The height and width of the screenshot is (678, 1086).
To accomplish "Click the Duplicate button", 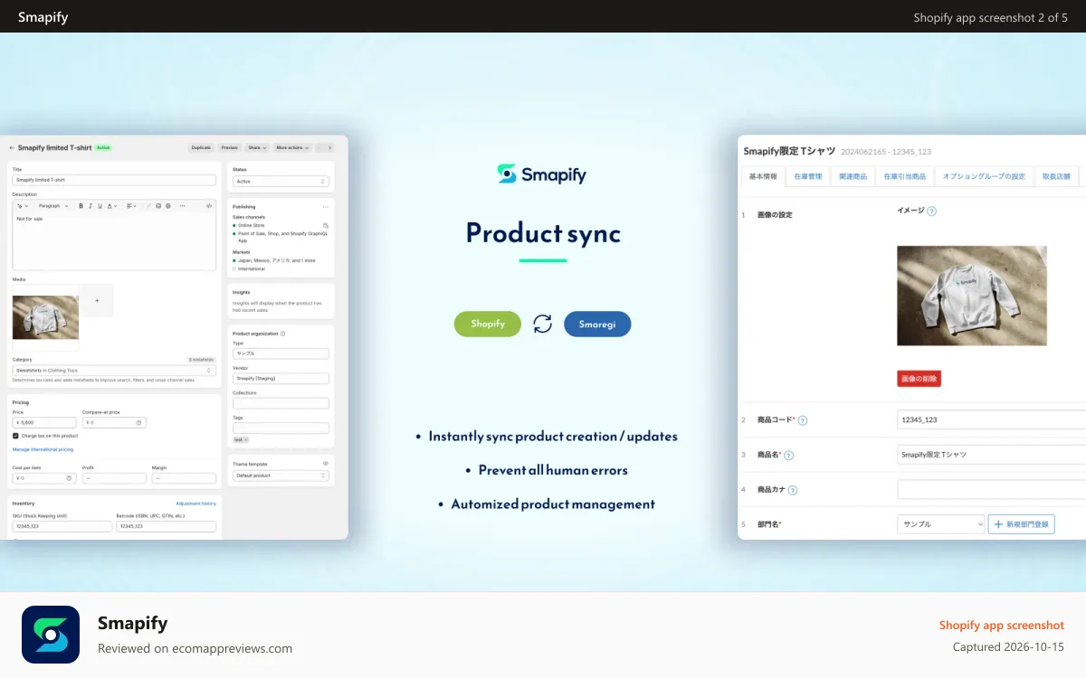I will (x=201, y=147).
